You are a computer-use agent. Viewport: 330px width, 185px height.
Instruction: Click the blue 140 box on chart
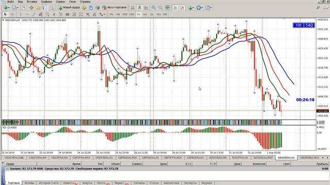(309, 25)
